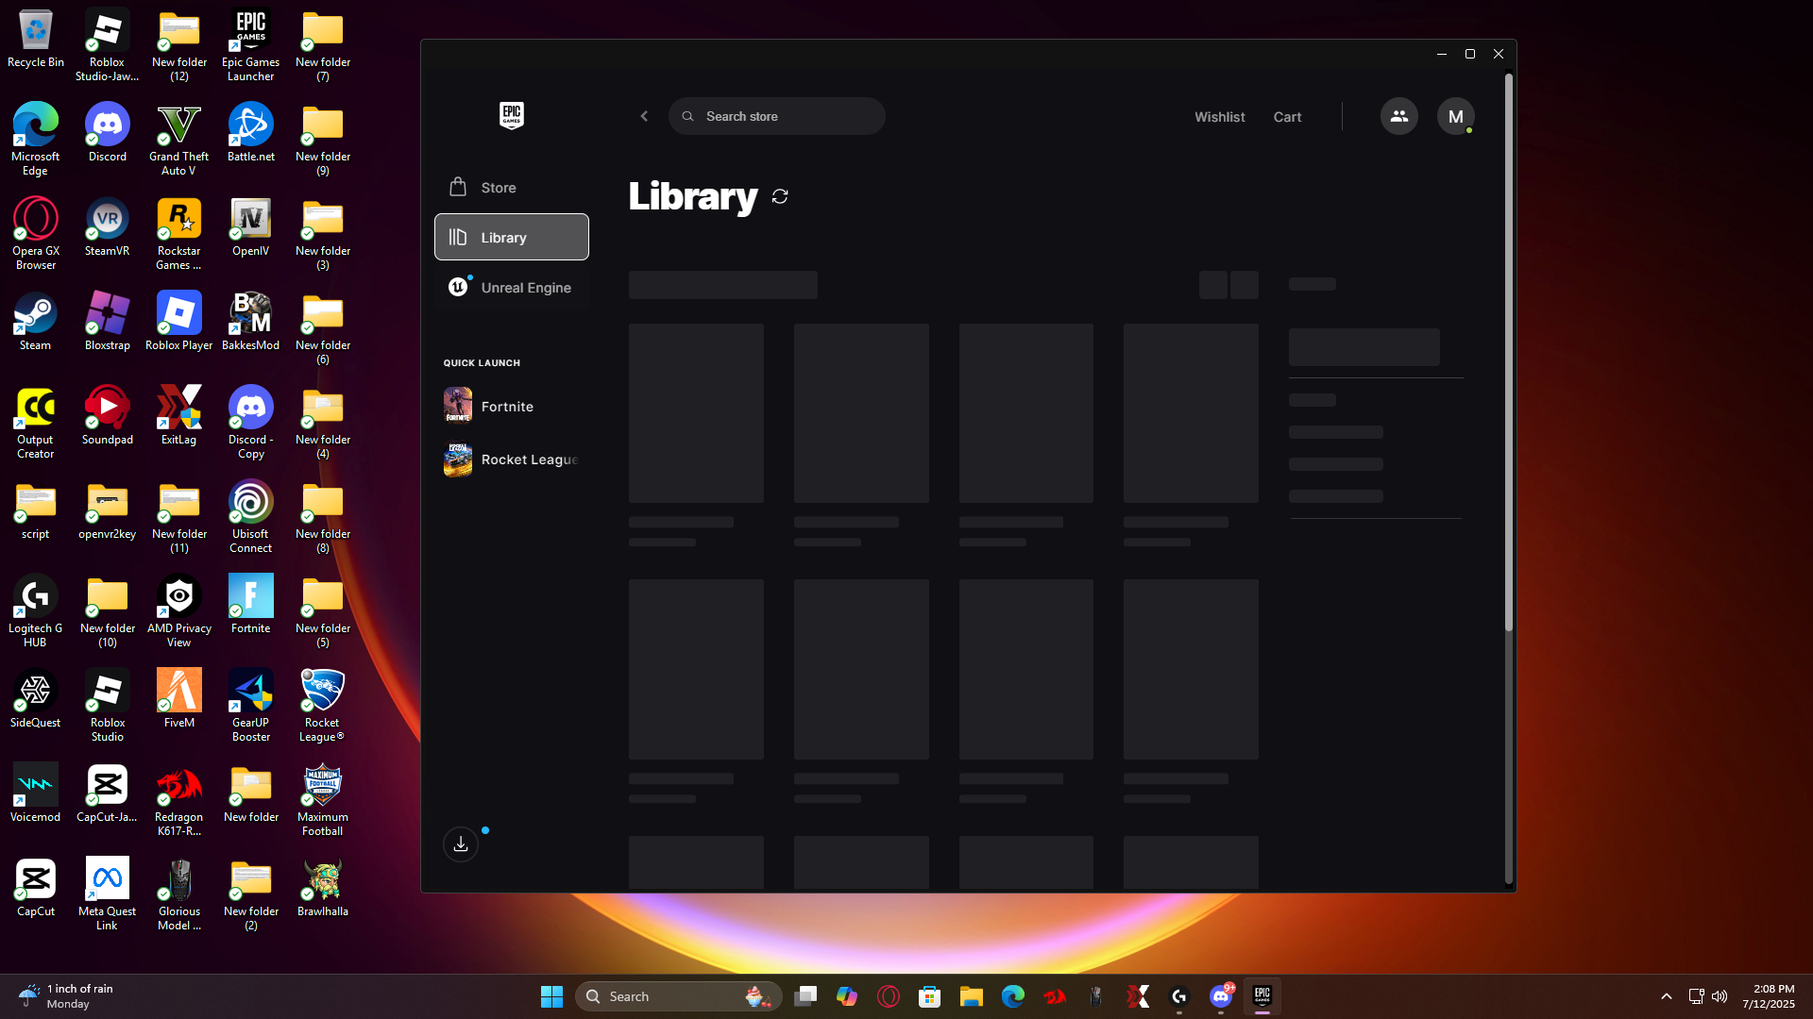Click the Epic Games logo icon
This screenshot has height=1019, width=1813.
pos(511,115)
